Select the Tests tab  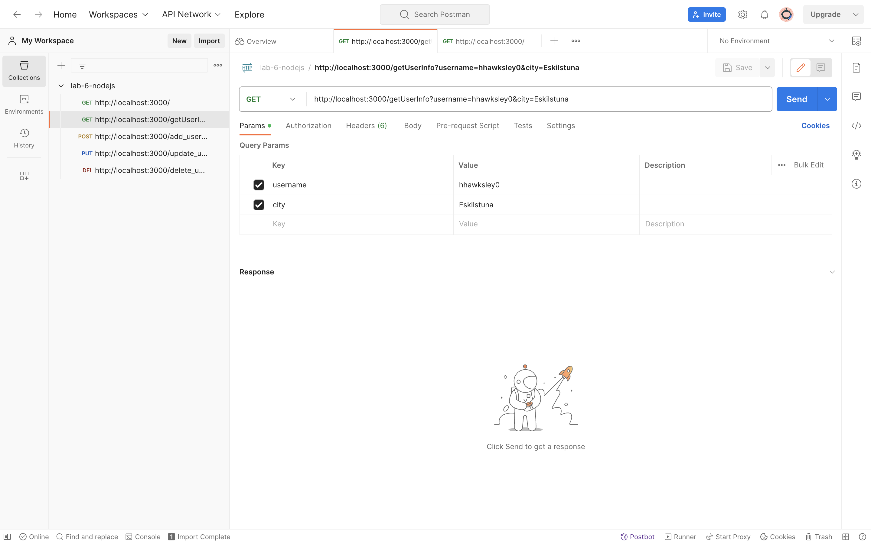pos(522,125)
